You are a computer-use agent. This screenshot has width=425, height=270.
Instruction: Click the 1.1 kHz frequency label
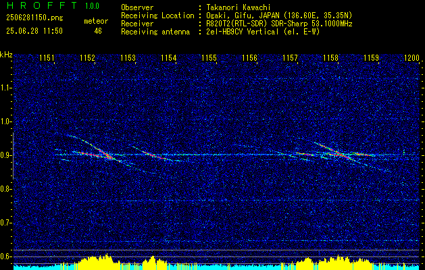[6, 88]
